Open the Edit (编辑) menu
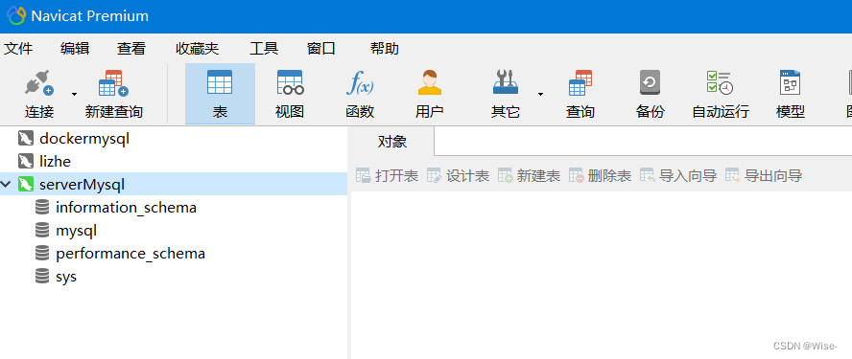 [x=75, y=49]
